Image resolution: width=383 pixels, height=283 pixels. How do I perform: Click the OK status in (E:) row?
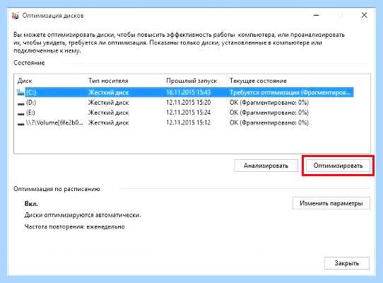269,112
